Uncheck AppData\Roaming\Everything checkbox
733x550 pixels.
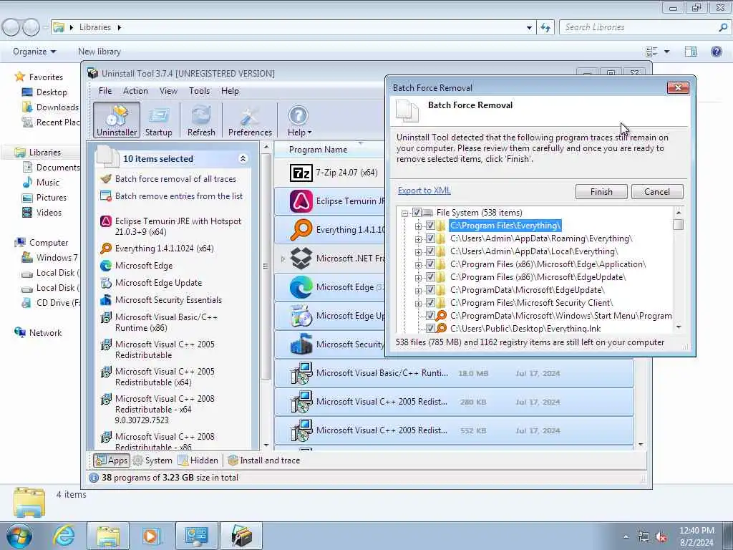tap(430, 238)
